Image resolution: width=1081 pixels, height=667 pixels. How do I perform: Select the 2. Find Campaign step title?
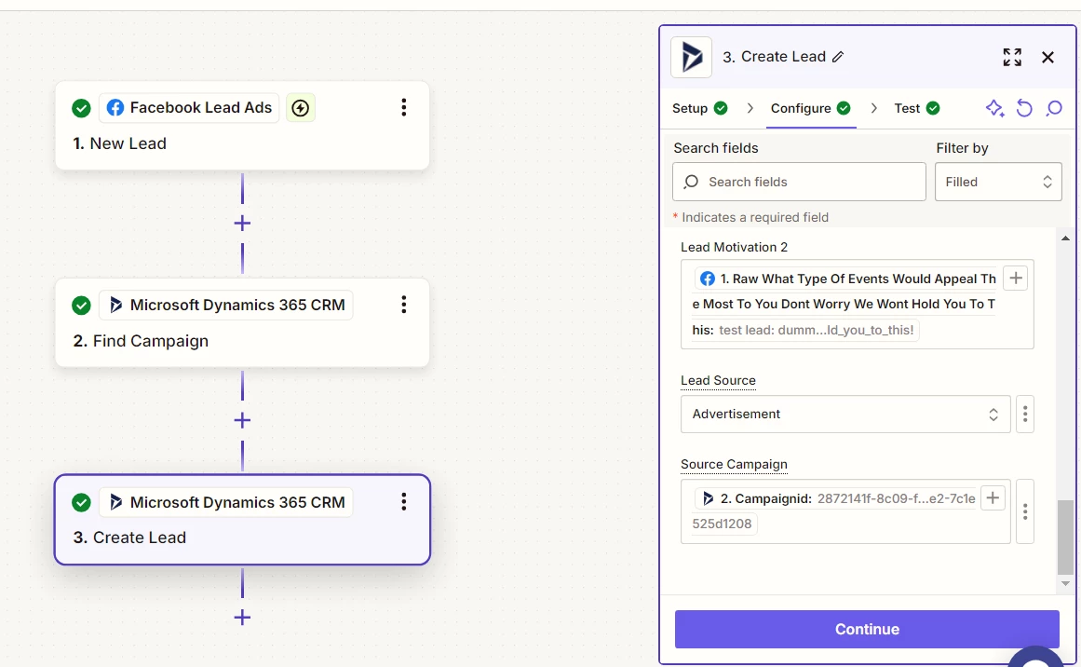pos(141,341)
